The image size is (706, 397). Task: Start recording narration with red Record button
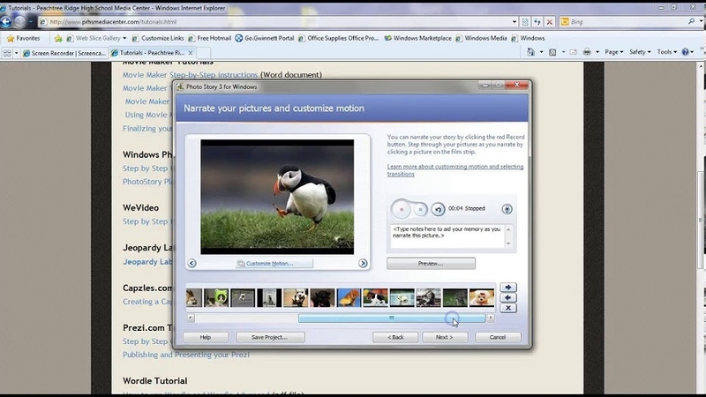click(x=401, y=209)
